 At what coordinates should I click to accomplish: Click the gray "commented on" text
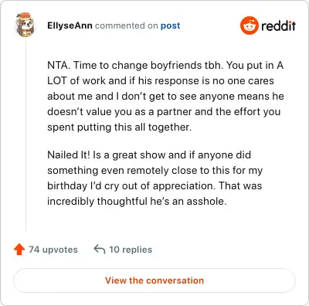127,25
